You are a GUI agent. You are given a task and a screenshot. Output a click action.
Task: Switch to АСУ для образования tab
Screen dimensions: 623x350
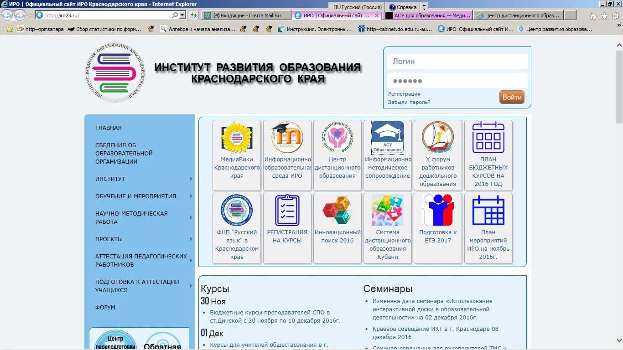pyautogui.click(x=428, y=15)
